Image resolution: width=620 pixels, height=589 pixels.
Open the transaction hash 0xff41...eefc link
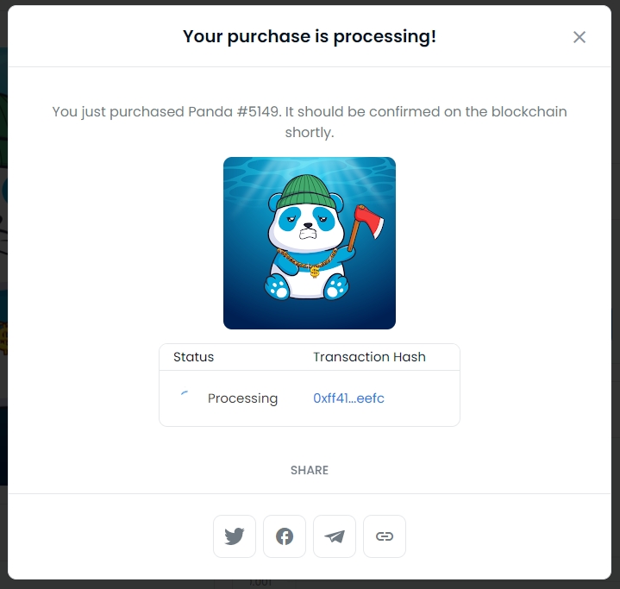tap(348, 398)
